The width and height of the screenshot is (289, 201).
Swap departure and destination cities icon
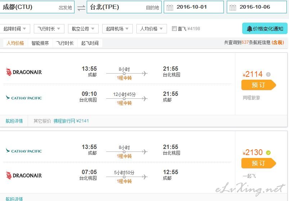tap(81, 8)
